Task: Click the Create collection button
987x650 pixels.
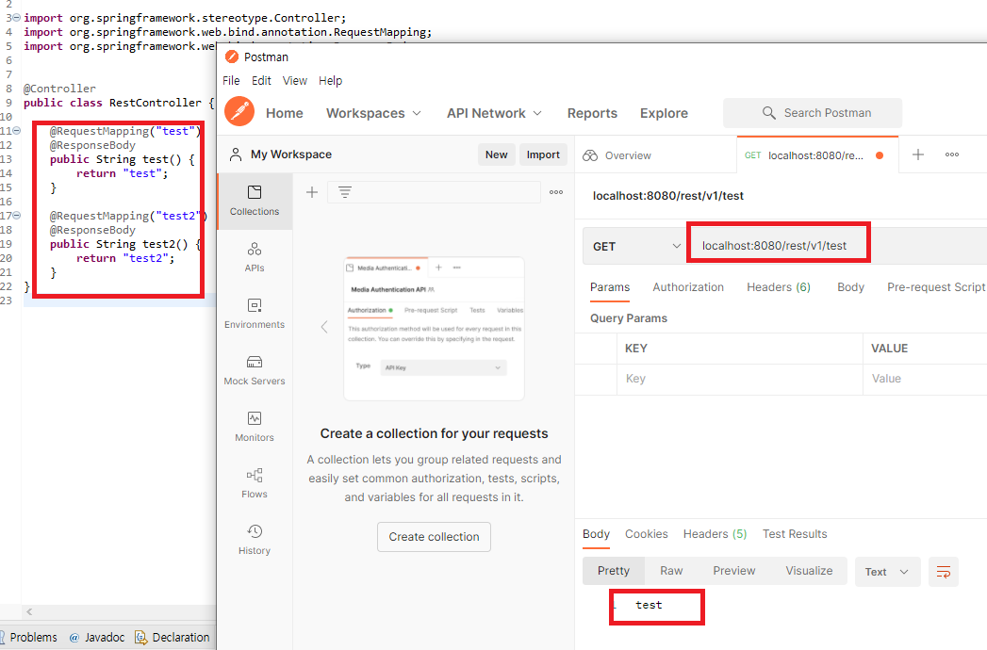Action: click(434, 537)
